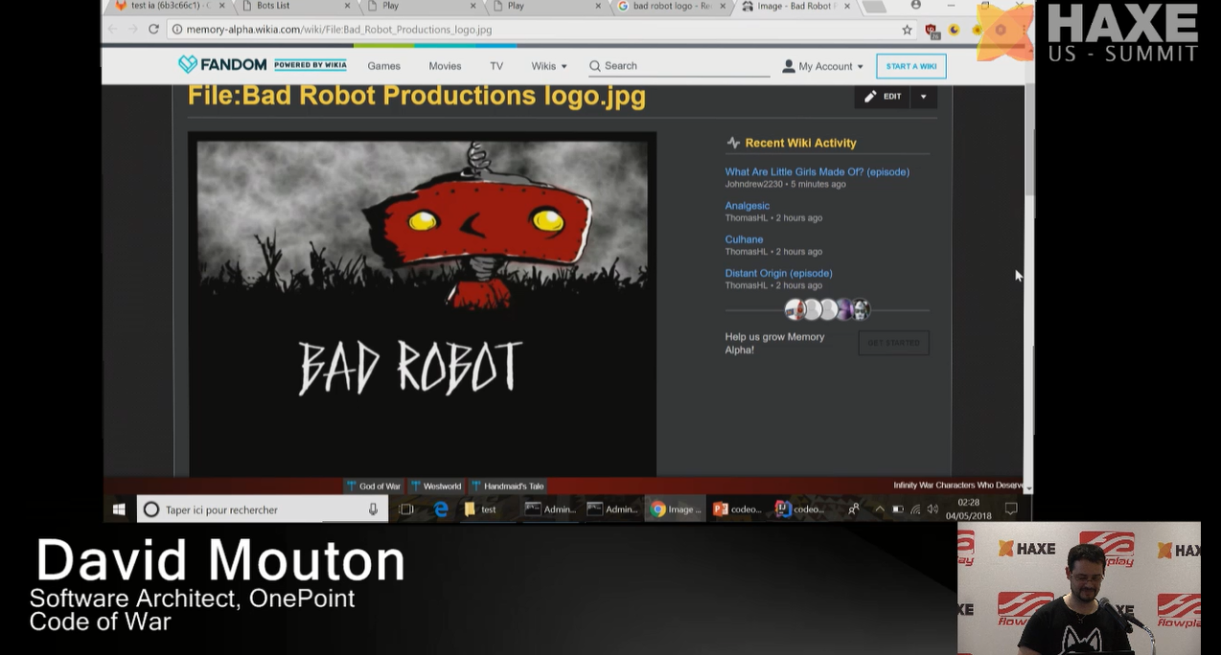
Task: Click the Recent Wiki Activity pulse icon
Action: (733, 143)
